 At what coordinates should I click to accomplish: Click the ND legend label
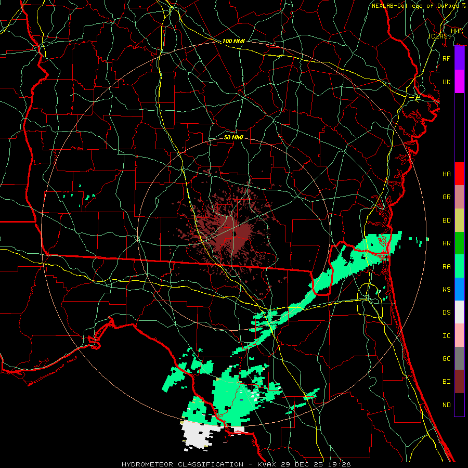446,405
